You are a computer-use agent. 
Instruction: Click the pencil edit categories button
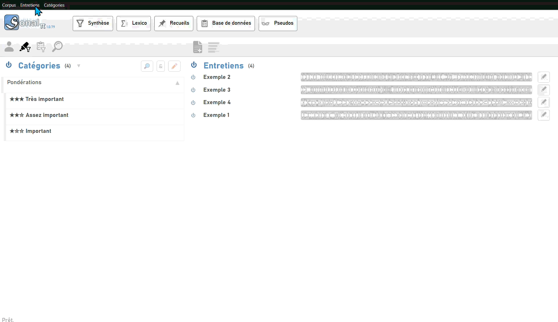[x=174, y=66]
